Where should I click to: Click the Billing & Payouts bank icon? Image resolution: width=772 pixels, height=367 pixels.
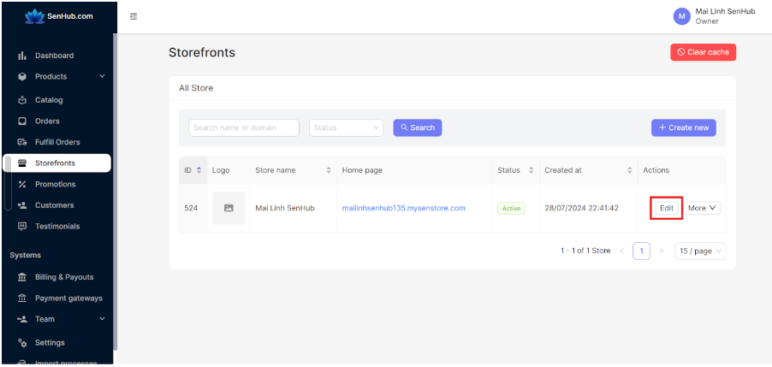click(x=22, y=277)
